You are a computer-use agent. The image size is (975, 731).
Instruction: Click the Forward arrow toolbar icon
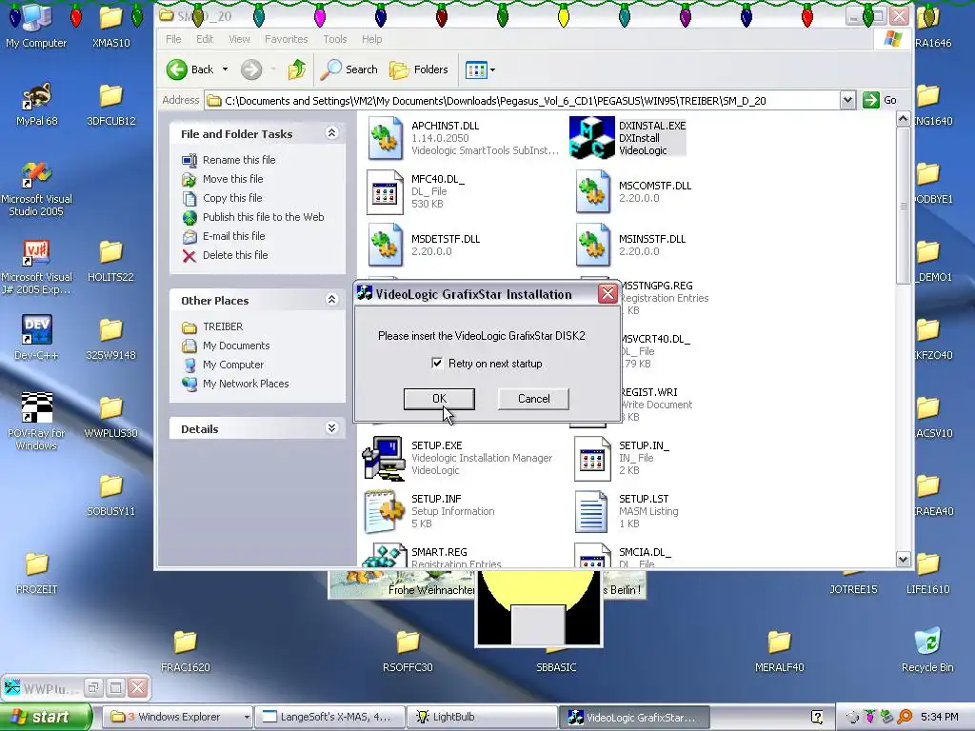(x=251, y=69)
